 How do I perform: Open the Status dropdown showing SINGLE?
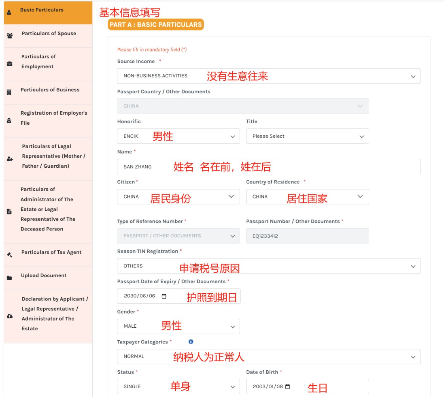click(x=178, y=386)
